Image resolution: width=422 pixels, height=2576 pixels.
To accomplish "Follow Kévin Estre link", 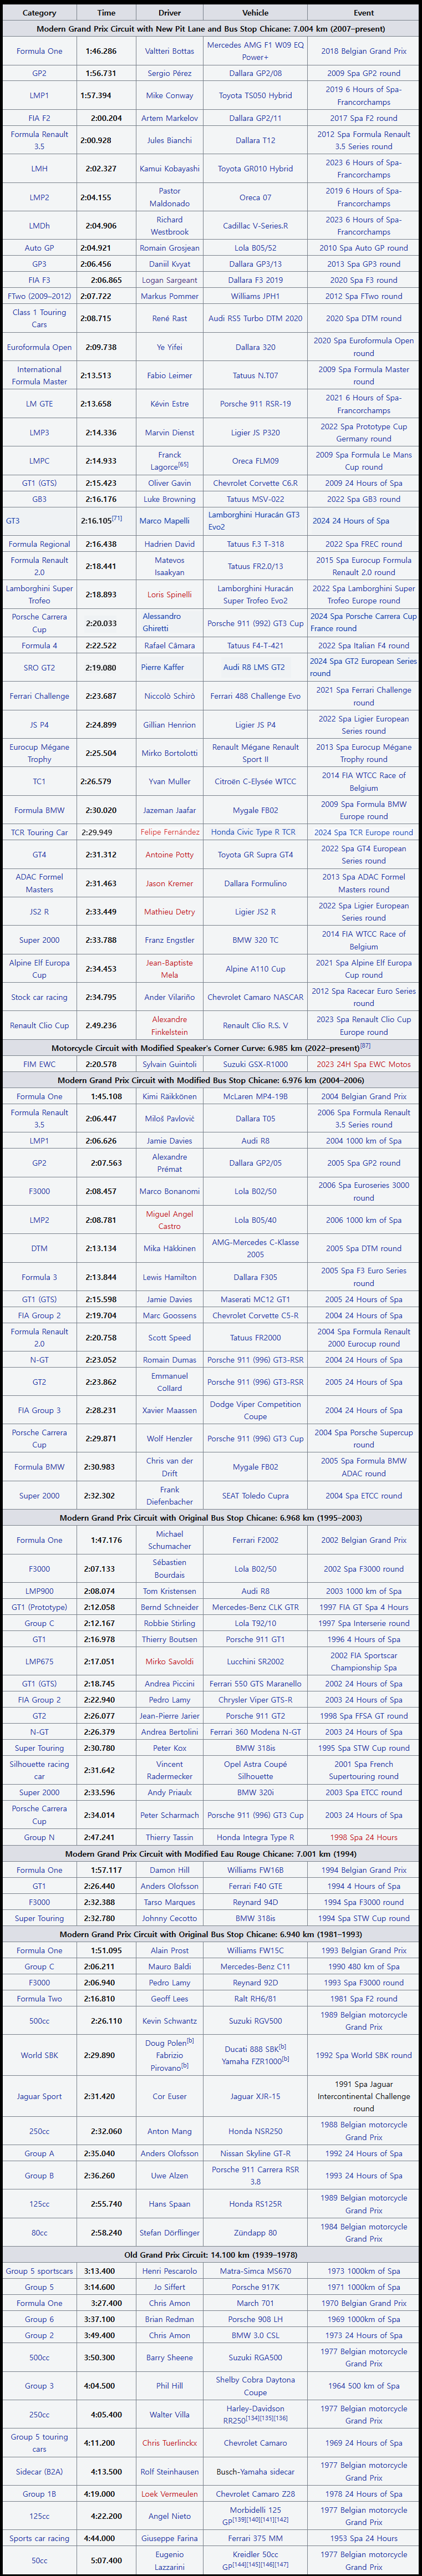I will pyautogui.click(x=170, y=404).
